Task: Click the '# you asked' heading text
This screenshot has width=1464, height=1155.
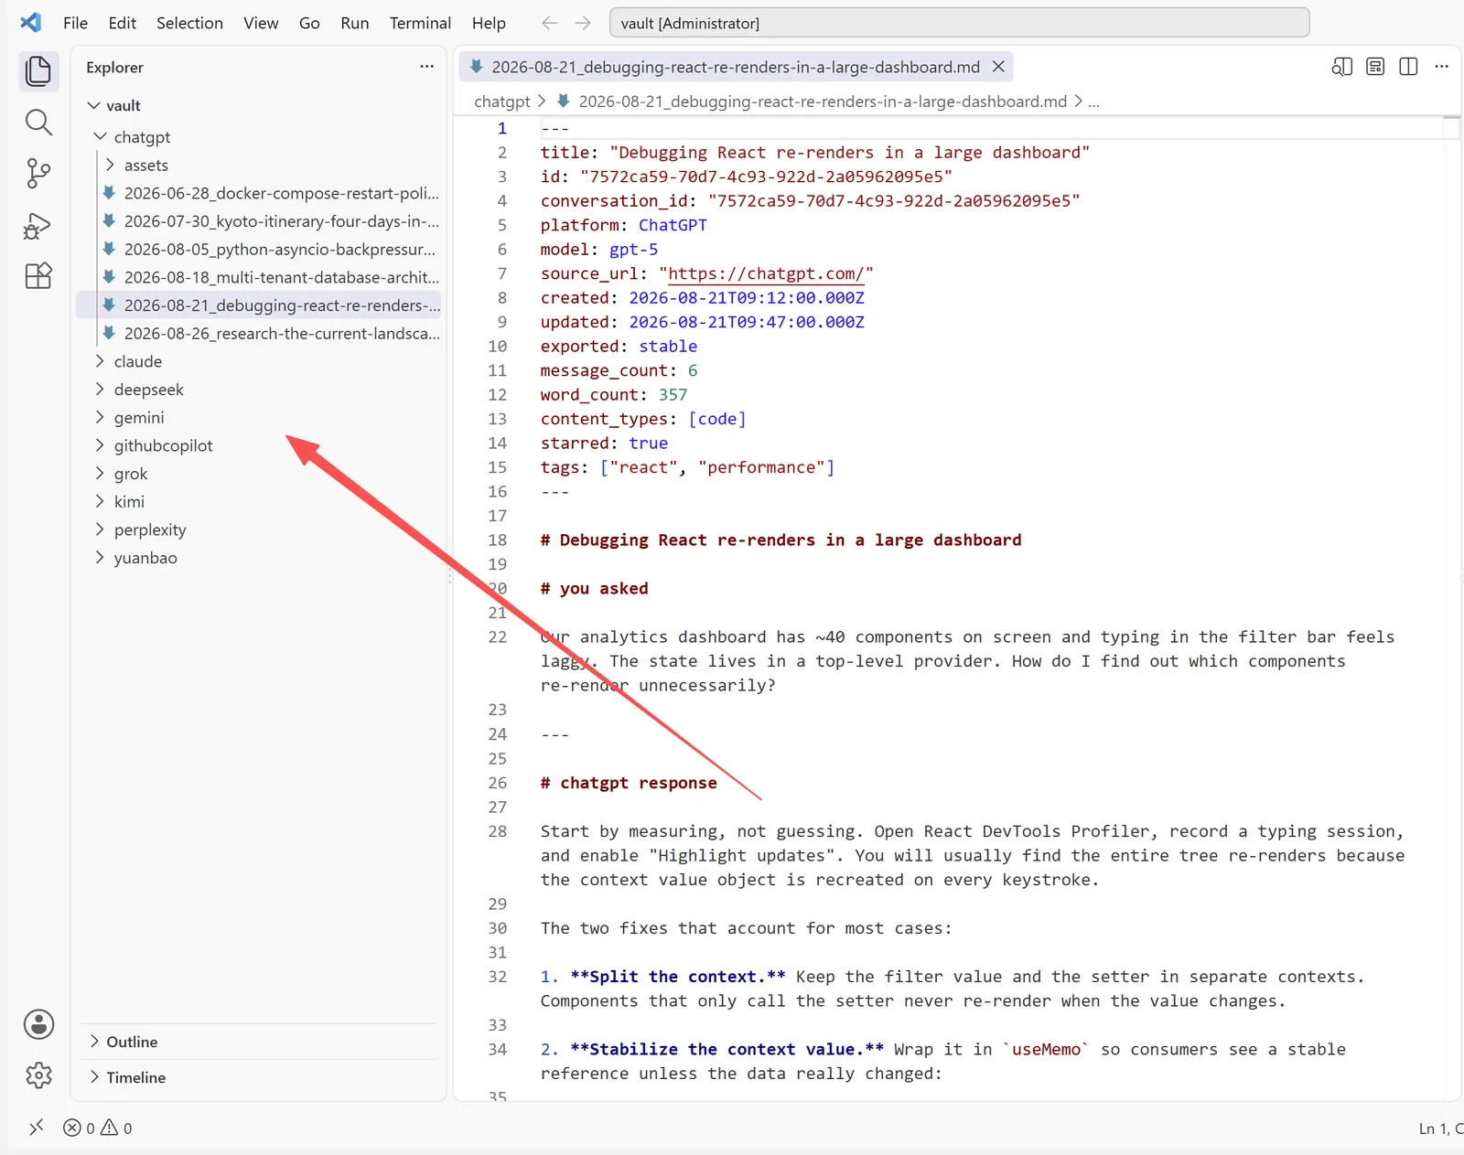Action: click(x=594, y=588)
